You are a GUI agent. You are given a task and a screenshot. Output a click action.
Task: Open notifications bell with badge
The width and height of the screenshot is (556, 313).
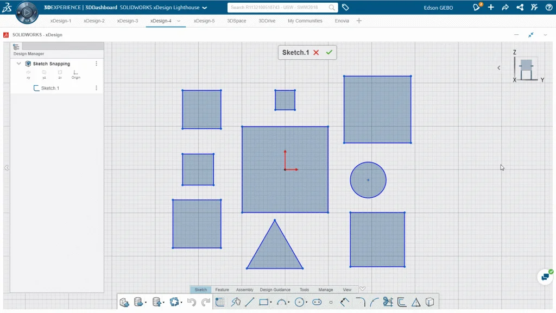(477, 7)
